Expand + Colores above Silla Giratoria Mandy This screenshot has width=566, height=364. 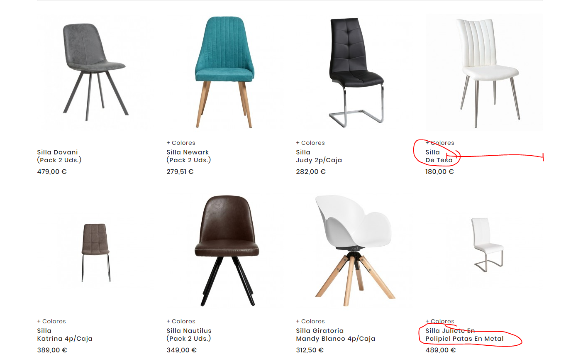[310, 321]
